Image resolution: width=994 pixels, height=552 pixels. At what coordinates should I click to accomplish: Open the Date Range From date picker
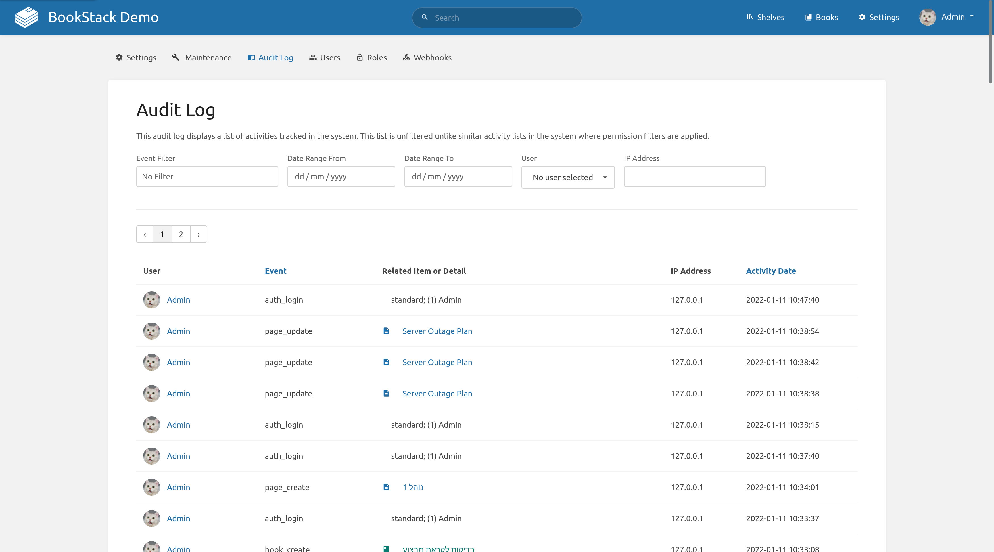tap(341, 176)
